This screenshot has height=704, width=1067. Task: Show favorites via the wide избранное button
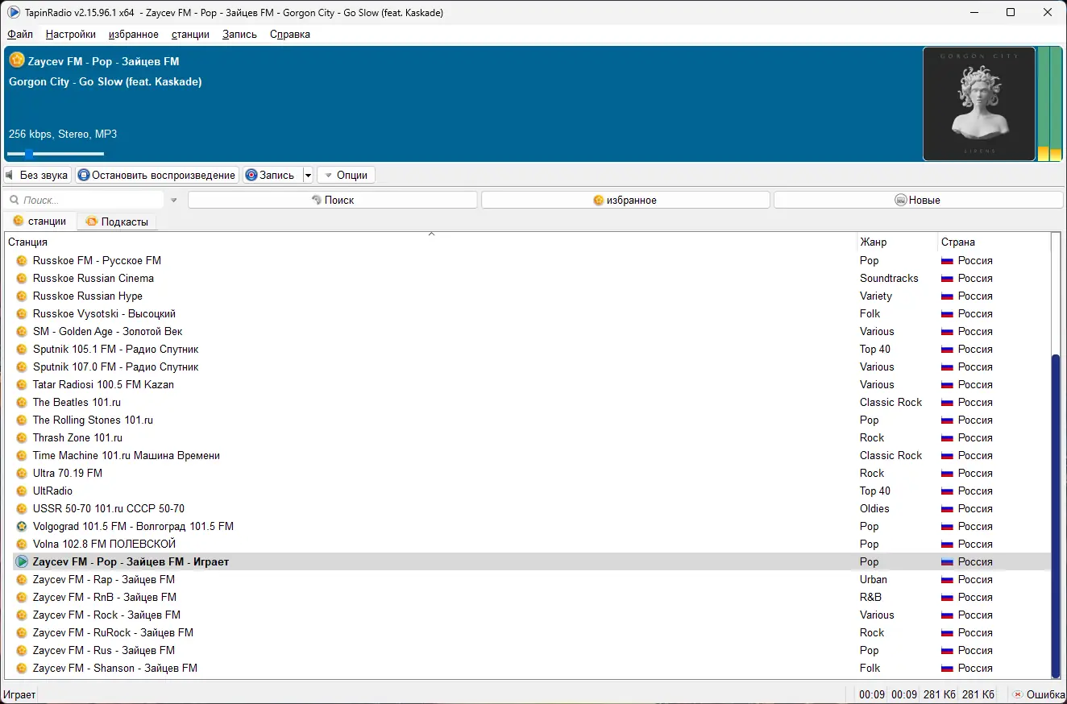pos(625,201)
